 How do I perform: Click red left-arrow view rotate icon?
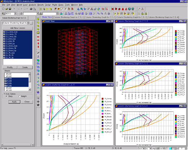click(x=38, y=37)
